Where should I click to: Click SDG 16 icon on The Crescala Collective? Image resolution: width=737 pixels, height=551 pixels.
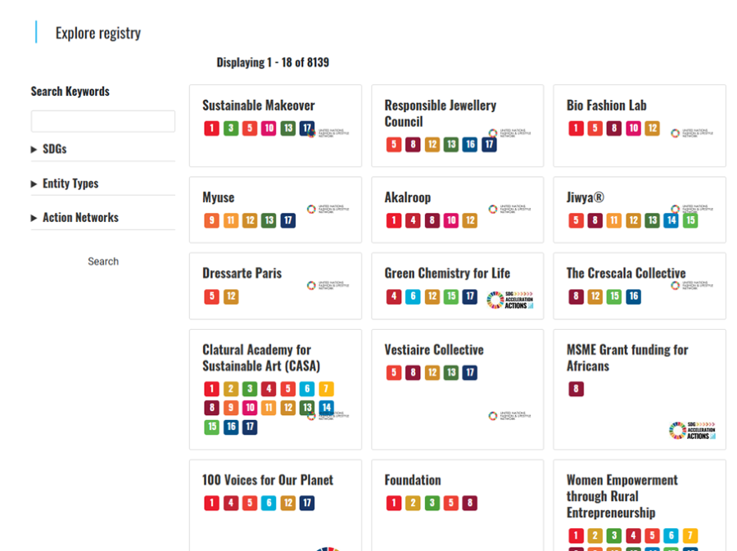click(633, 296)
